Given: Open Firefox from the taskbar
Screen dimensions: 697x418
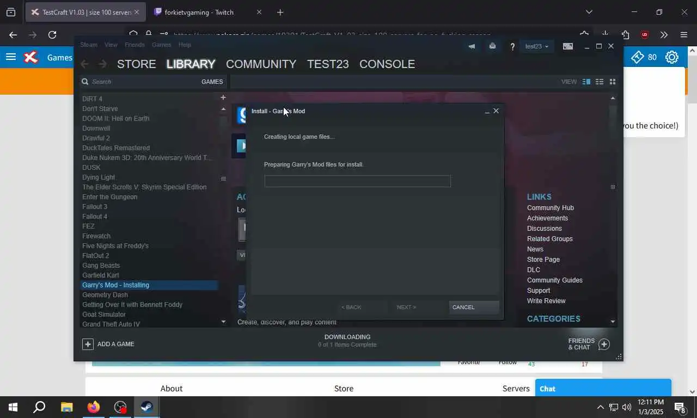Looking at the screenshot, I should click(x=94, y=407).
